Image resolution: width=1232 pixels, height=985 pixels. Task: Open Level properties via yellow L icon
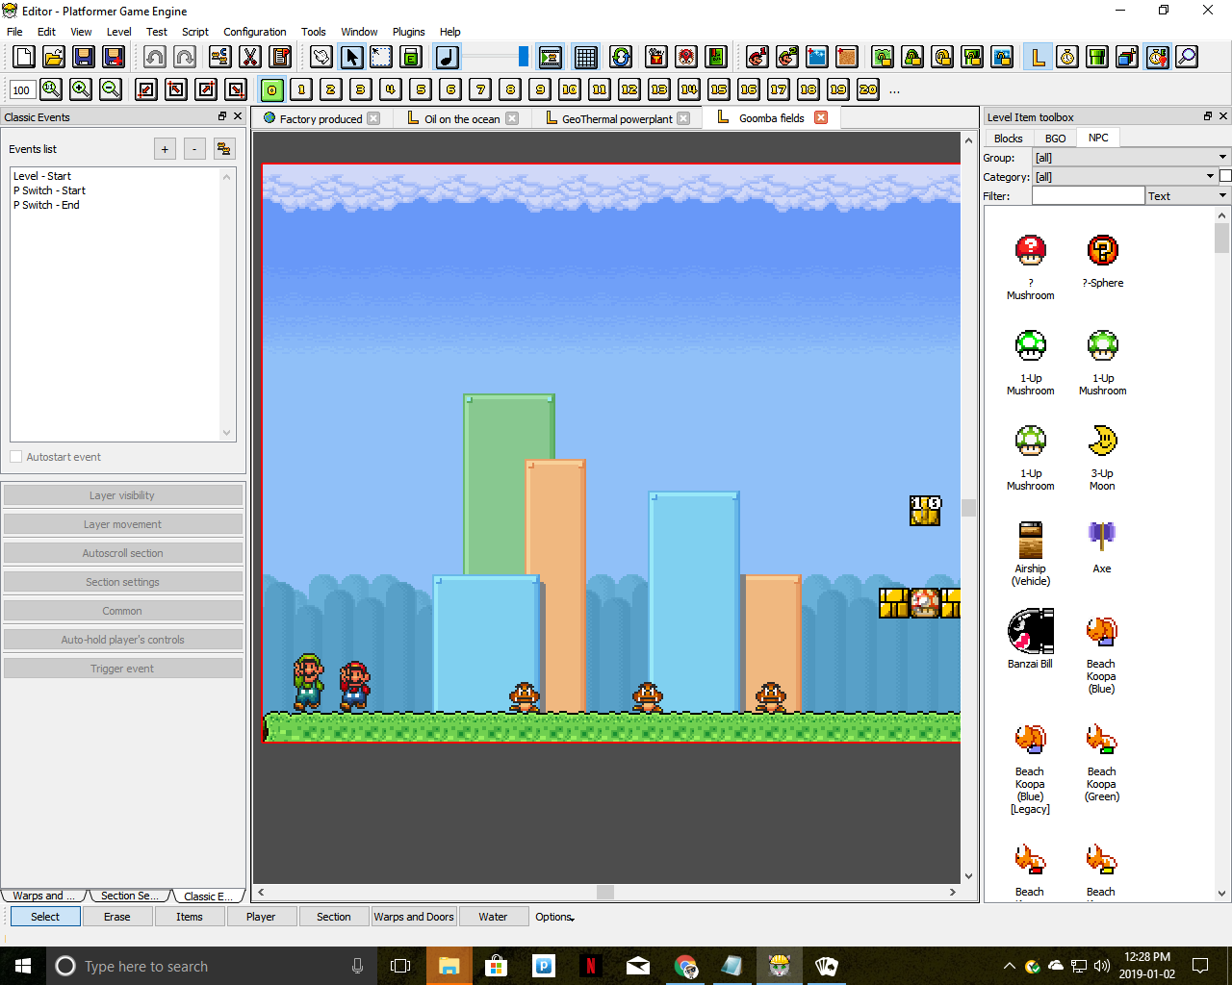(1038, 57)
